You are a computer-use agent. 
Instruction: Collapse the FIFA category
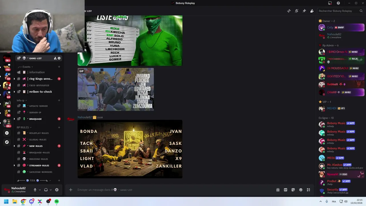coord(34,181)
